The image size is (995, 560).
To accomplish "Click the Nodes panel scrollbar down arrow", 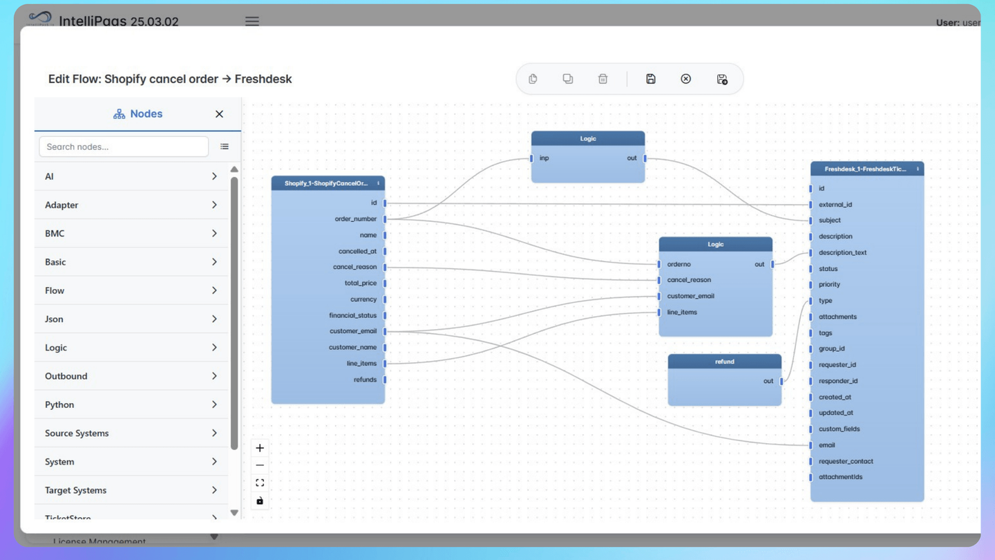I will [x=234, y=513].
